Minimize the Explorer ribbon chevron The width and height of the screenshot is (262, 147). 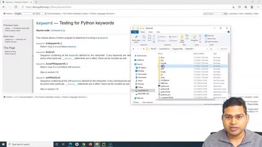pyautogui.click(x=226, y=32)
